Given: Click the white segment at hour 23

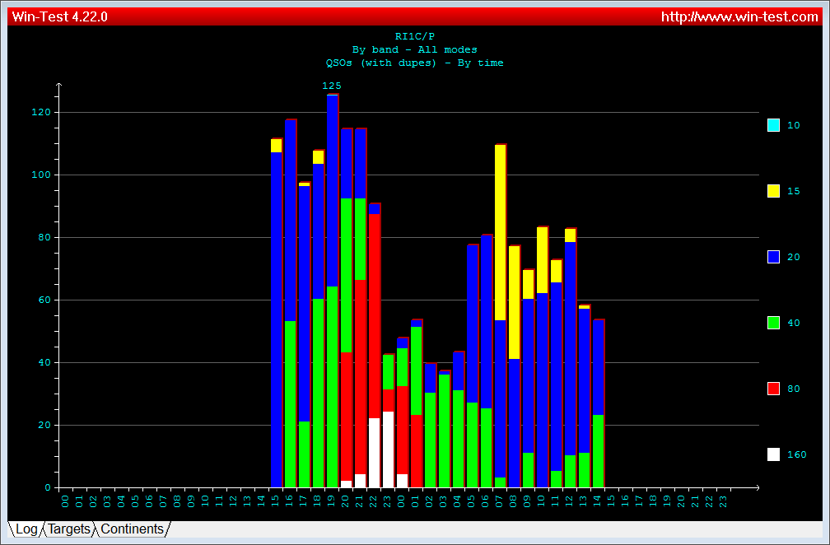Looking at the screenshot, I should pyautogui.click(x=389, y=450).
